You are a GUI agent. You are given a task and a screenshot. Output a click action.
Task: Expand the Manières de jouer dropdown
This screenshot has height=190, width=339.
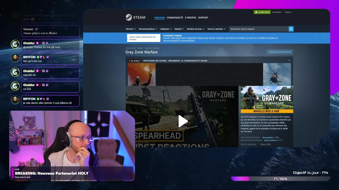pyautogui.click(x=195, y=29)
